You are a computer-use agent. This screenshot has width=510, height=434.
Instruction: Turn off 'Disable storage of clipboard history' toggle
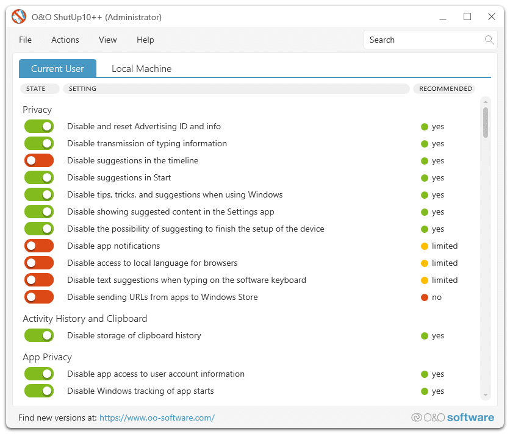tap(39, 336)
